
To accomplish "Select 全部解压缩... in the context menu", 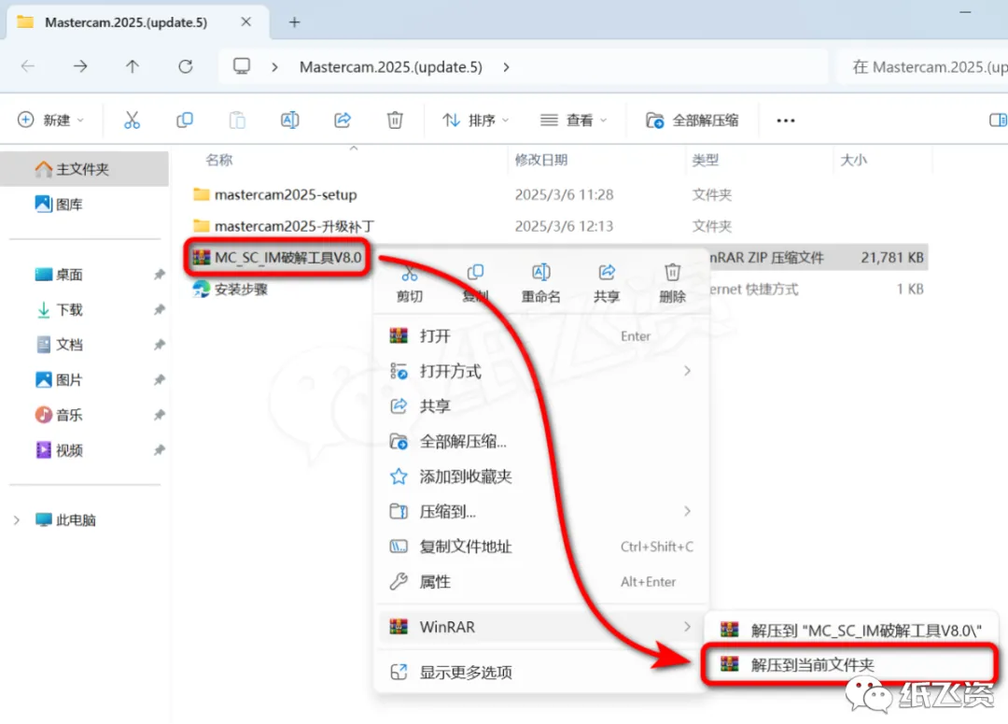I will [x=540, y=442].
